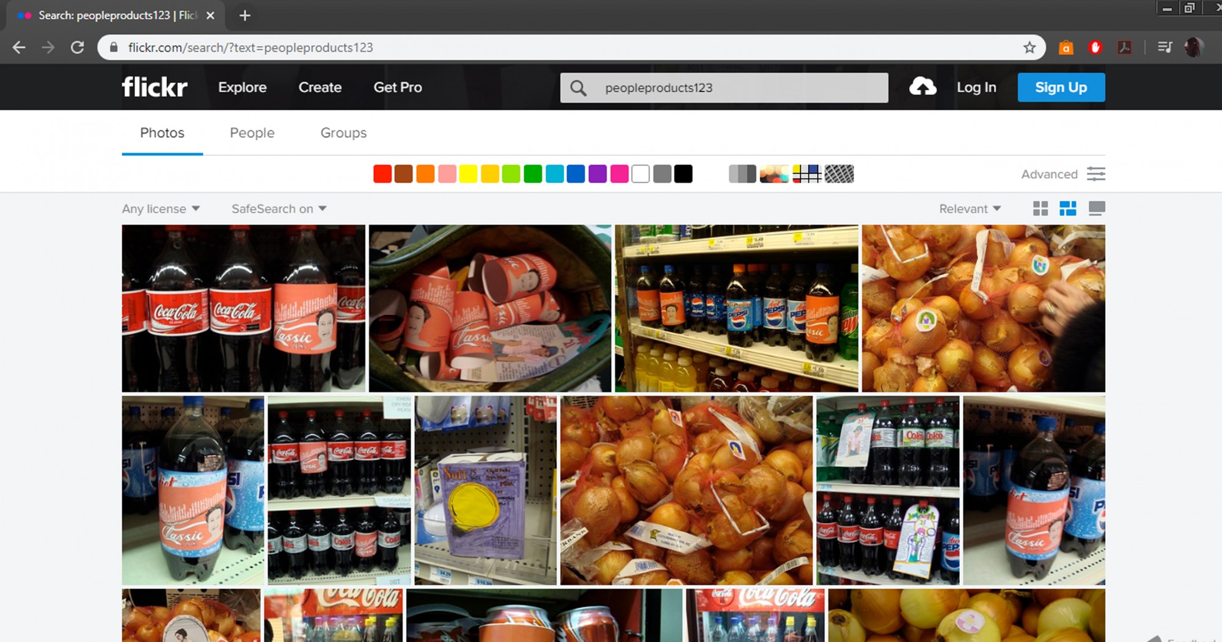Open the onions with hand photo

[983, 308]
